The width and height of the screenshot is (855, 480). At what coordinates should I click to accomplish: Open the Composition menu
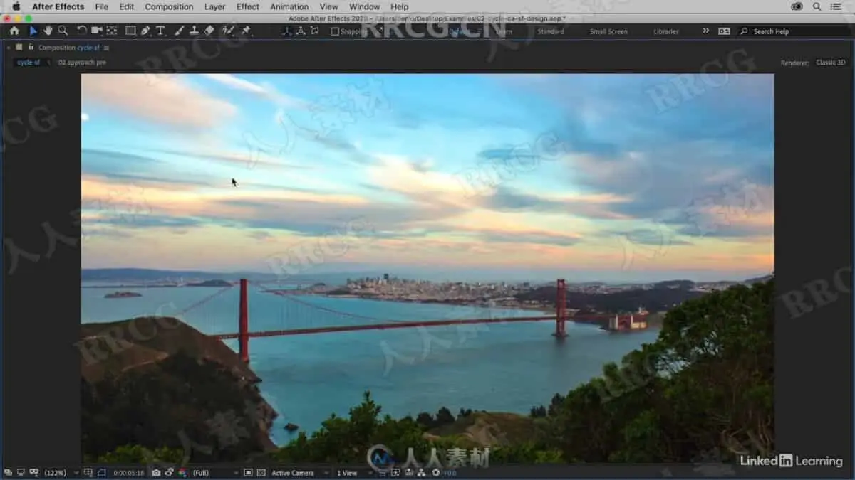[x=169, y=6]
